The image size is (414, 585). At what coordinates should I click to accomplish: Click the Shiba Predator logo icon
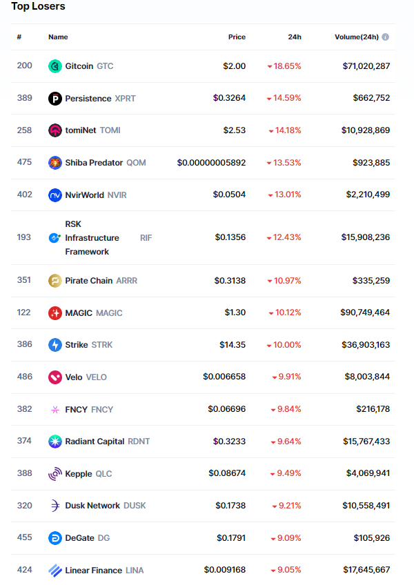click(55, 163)
